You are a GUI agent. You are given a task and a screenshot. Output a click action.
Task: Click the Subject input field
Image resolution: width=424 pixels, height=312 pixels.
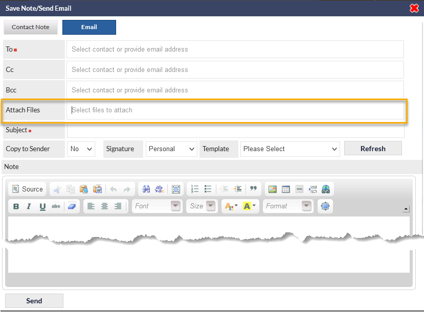[235, 130]
